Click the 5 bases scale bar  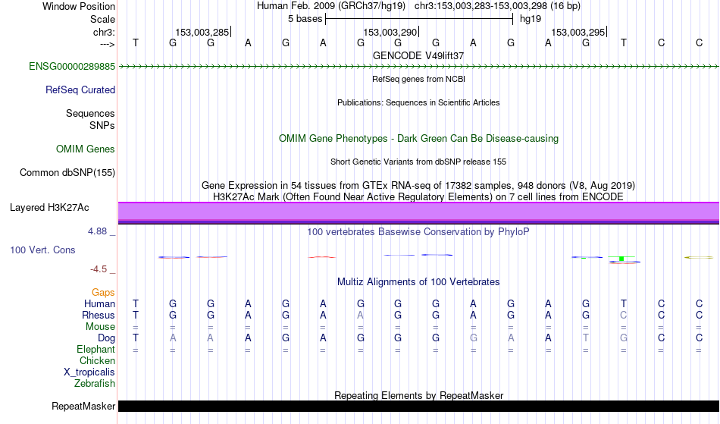[419, 19]
